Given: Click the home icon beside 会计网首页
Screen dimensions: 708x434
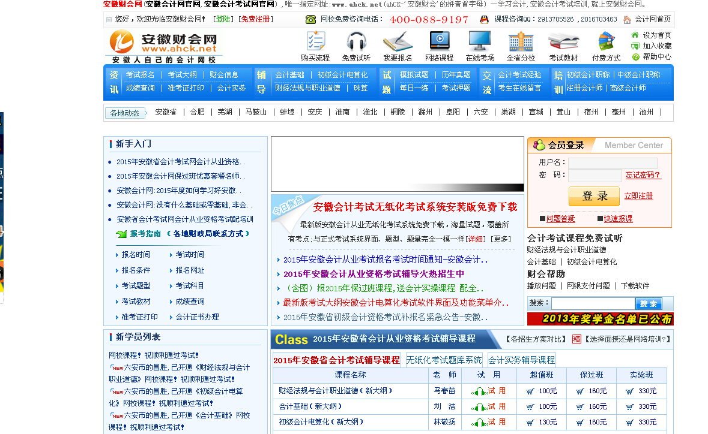Looking at the screenshot, I should (627, 20).
